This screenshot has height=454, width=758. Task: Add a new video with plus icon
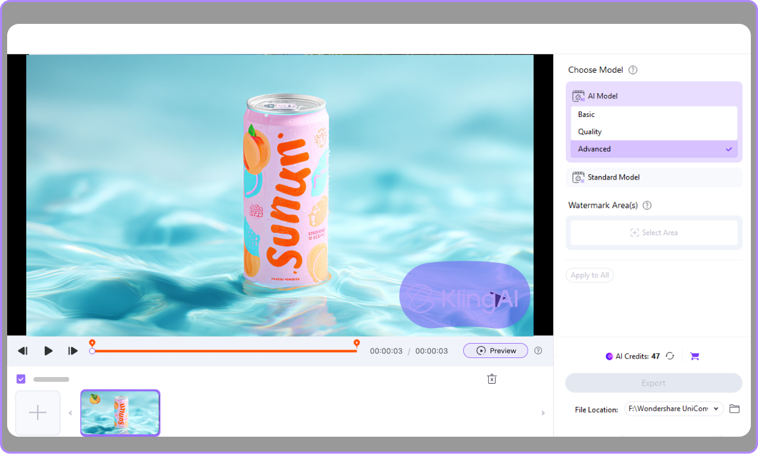(x=38, y=412)
